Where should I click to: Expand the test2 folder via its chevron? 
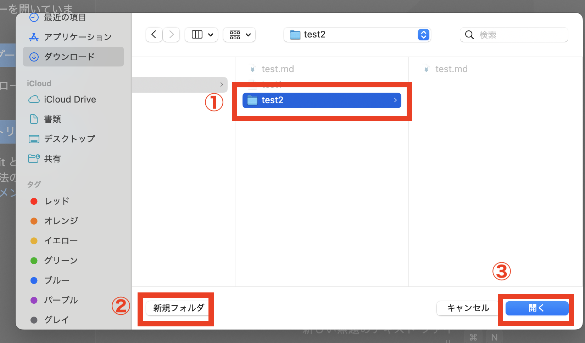(x=395, y=100)
